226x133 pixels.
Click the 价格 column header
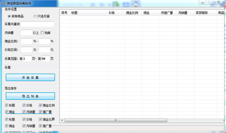point(116,13)
